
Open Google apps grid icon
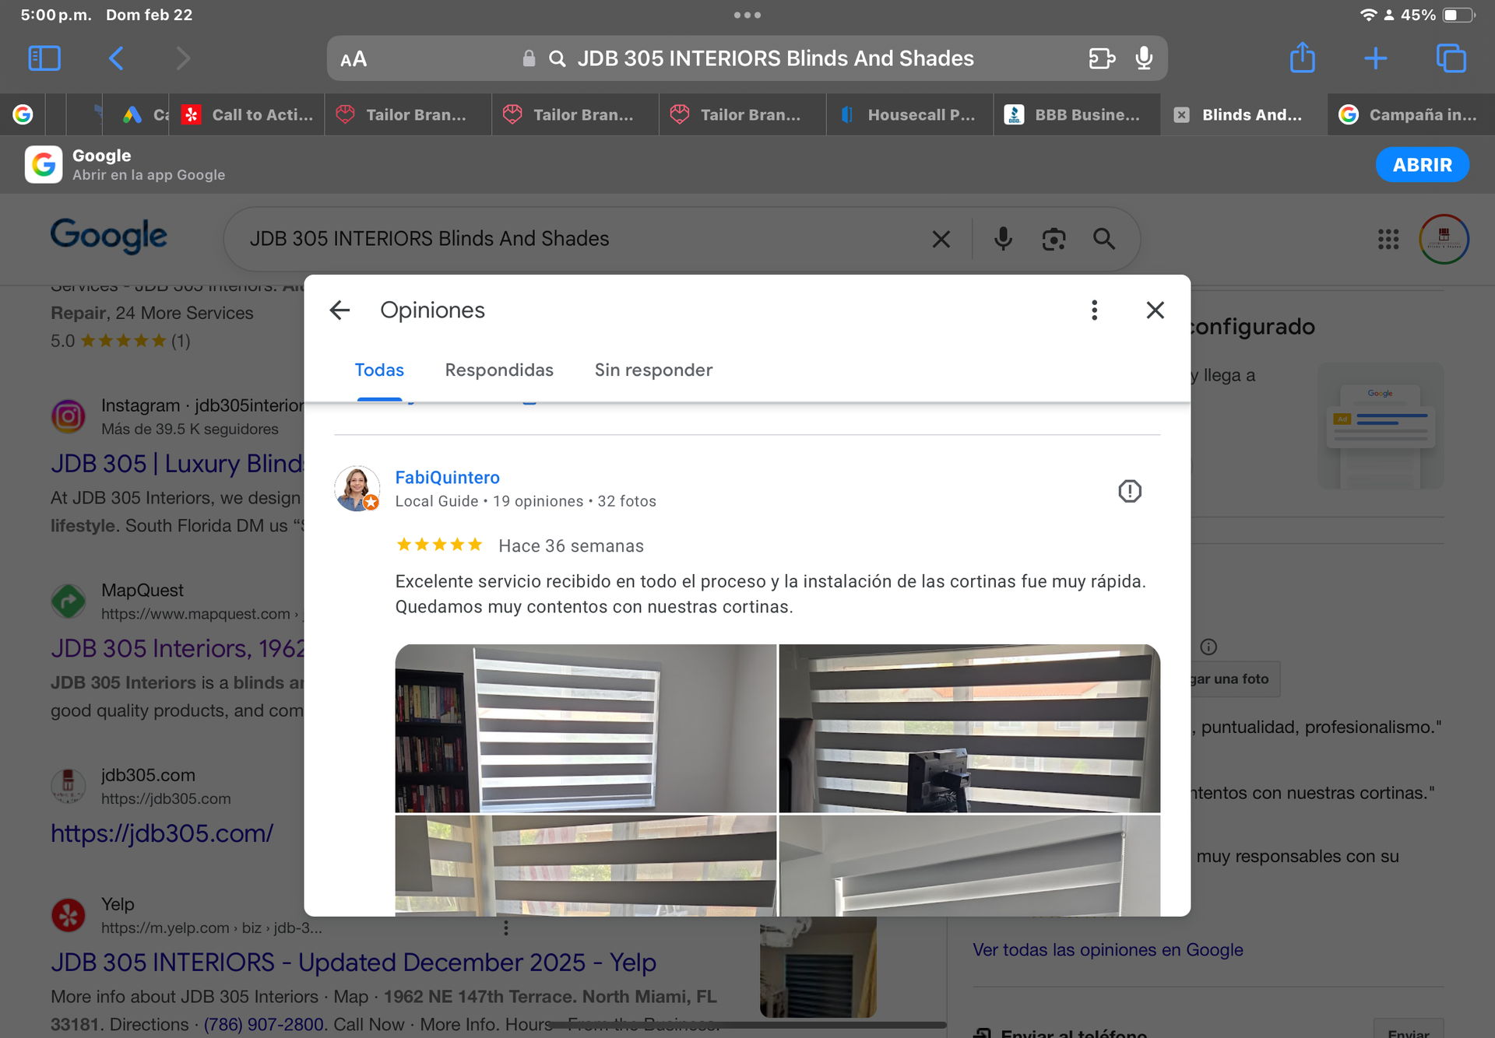pyautogui.click(x=1388, y=239)
